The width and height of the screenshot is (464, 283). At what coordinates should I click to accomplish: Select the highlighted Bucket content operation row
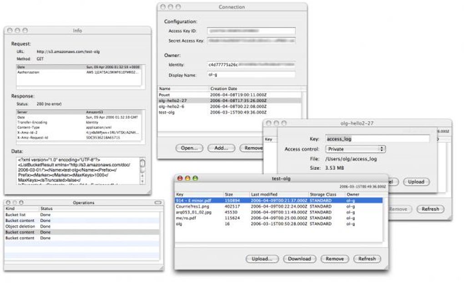pos(82,232)
